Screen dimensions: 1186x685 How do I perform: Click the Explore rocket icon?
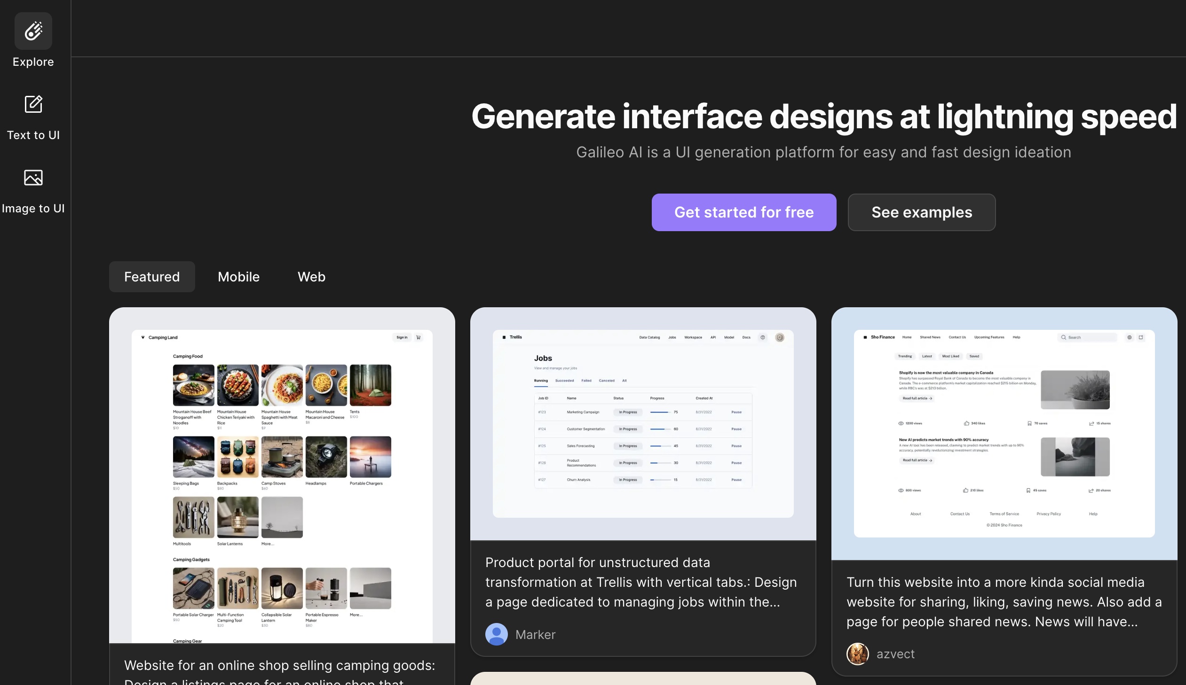[33, 31]
